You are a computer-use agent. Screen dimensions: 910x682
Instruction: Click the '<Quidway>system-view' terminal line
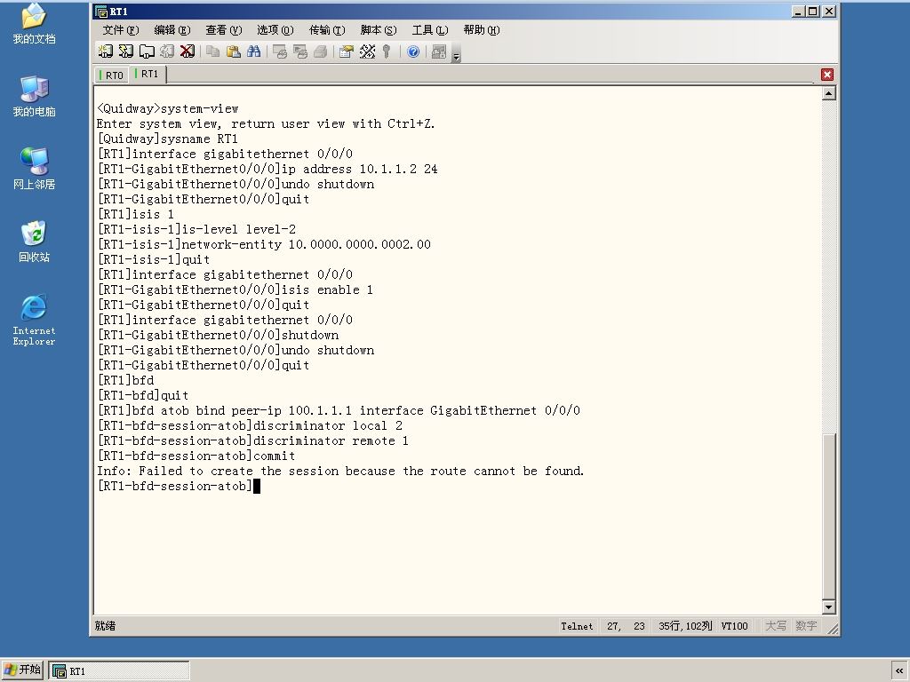[x=168, y=108]
